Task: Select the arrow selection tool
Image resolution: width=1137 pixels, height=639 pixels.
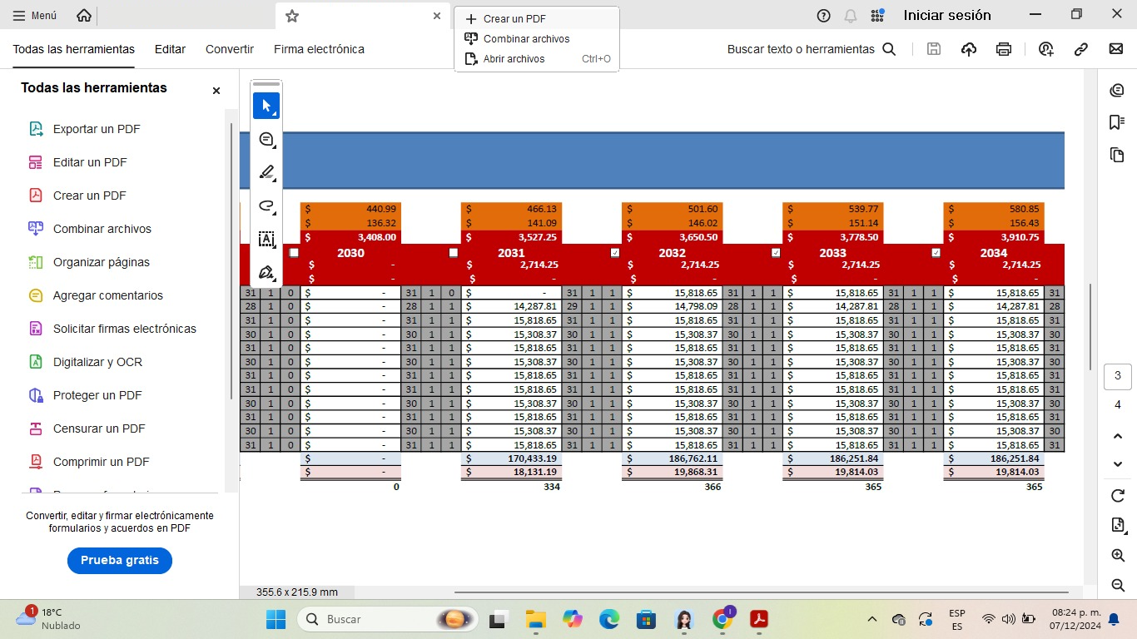Action: (x=266, y=106)
